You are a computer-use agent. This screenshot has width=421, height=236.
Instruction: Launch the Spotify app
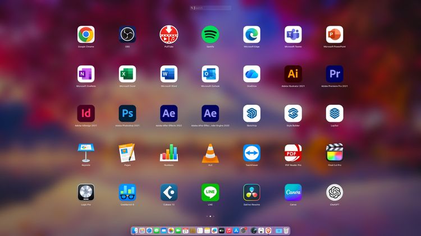(x=210, y=34)
